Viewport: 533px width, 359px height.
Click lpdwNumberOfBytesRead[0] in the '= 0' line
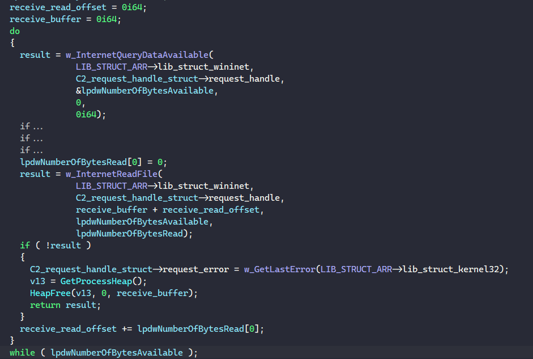point(81,162)
